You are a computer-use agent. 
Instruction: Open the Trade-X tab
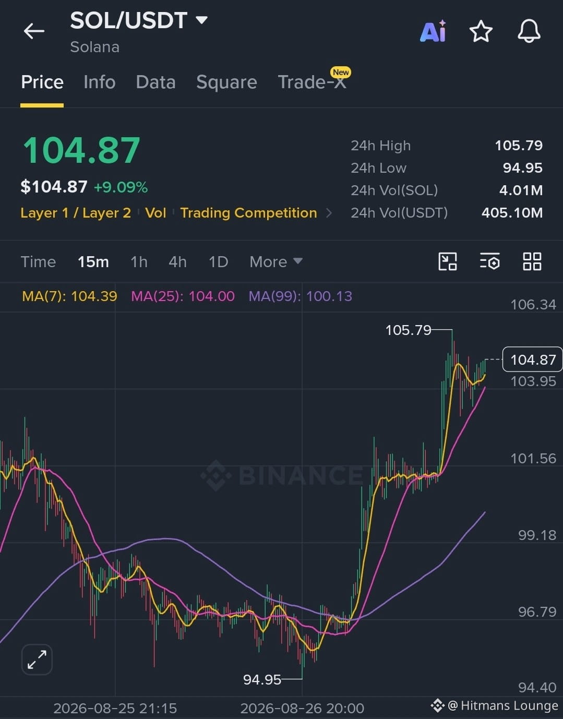(x=312, y=82)
